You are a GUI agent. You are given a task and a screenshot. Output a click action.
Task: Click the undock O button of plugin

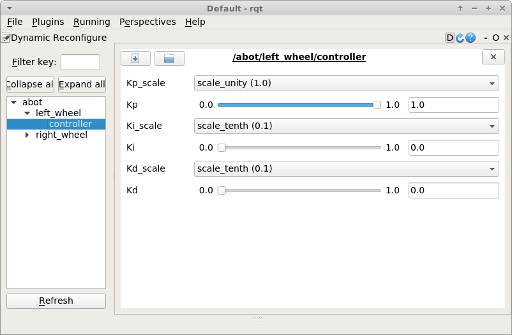pyautogui.click(x=495, y=38)
